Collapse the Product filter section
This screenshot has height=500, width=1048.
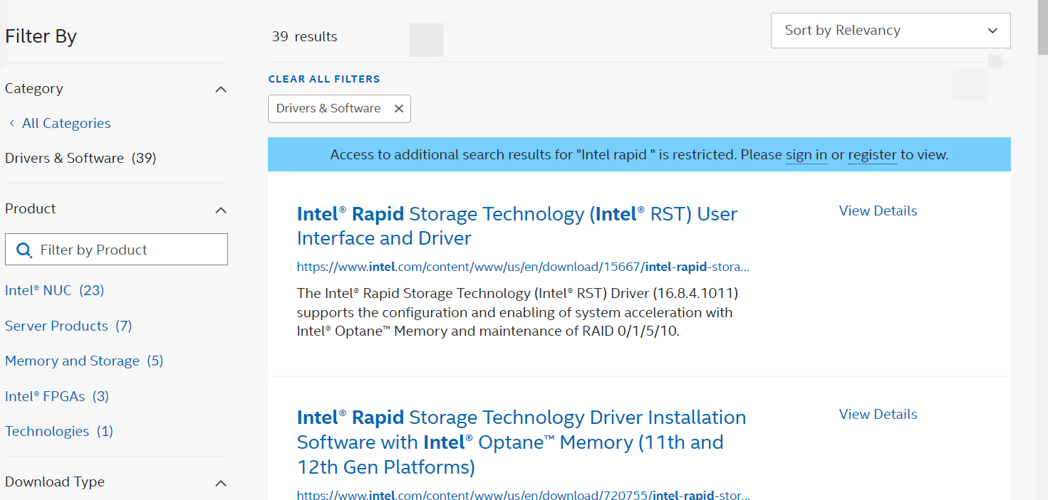click(x=221, y=210)
